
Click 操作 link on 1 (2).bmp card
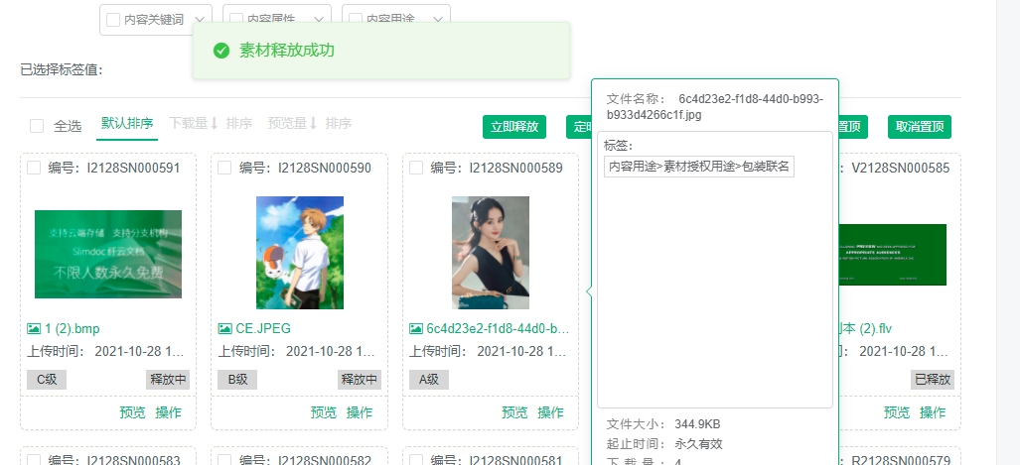click(169, 412)
